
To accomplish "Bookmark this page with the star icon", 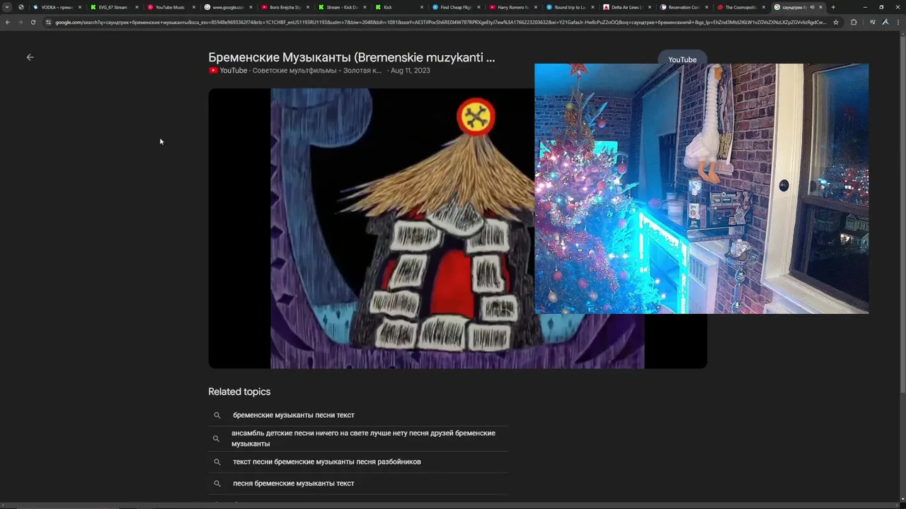I will (836, 22).
